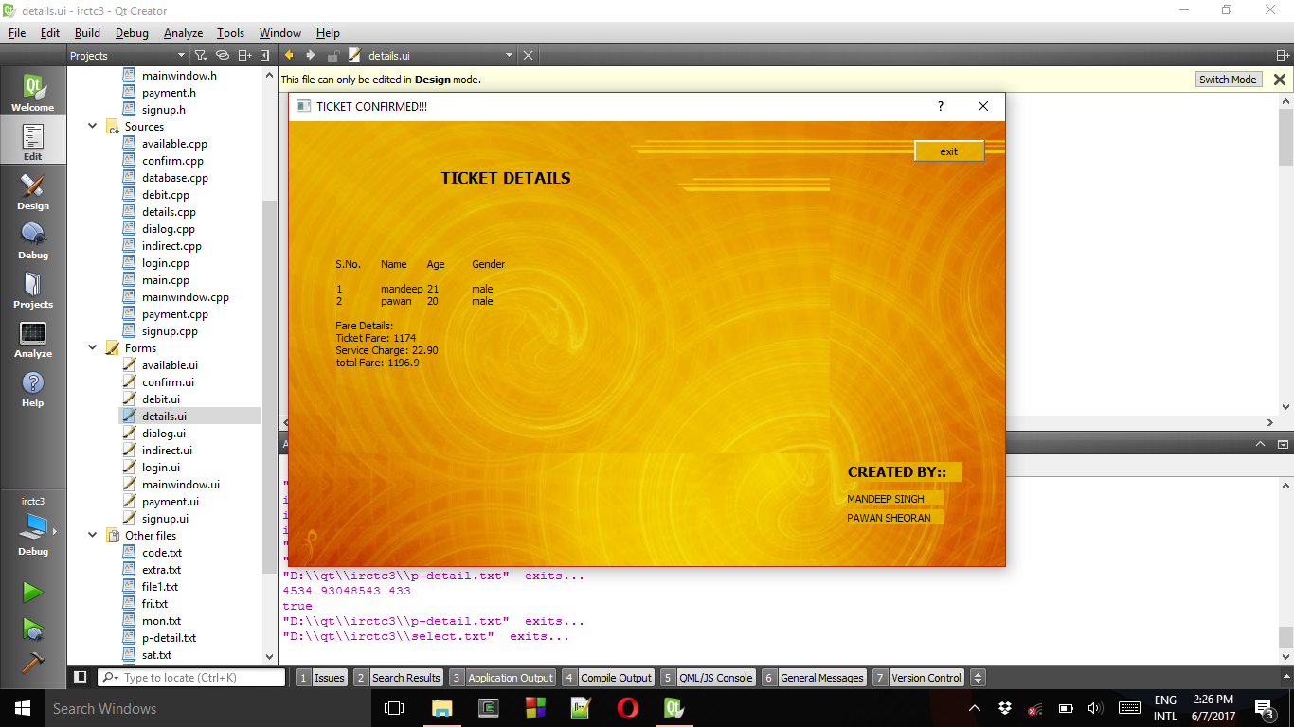Click the Opera browser taskbar icon

tap(627, 708)
